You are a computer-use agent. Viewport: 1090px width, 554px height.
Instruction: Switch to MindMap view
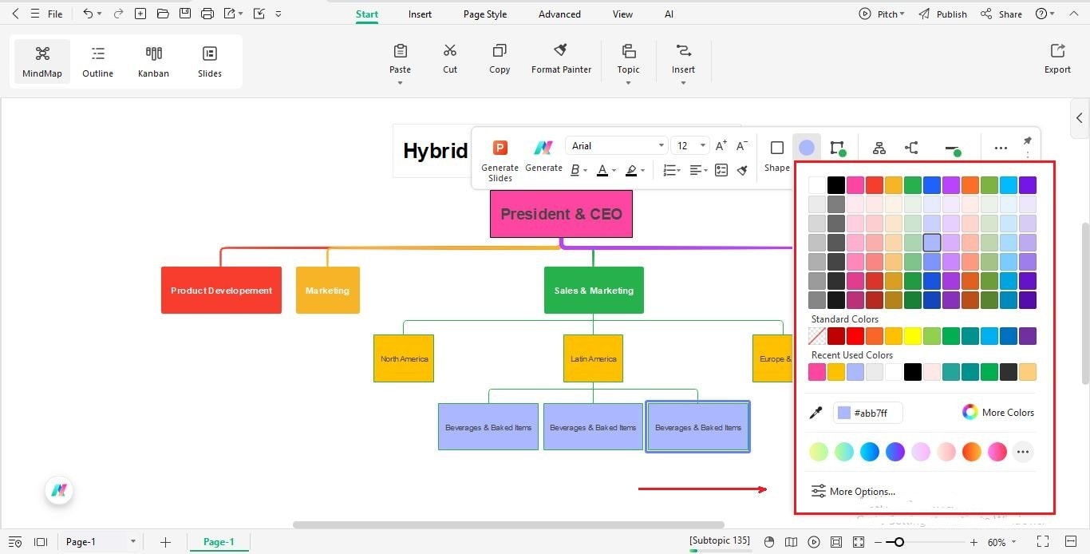[x=42, y=62]
